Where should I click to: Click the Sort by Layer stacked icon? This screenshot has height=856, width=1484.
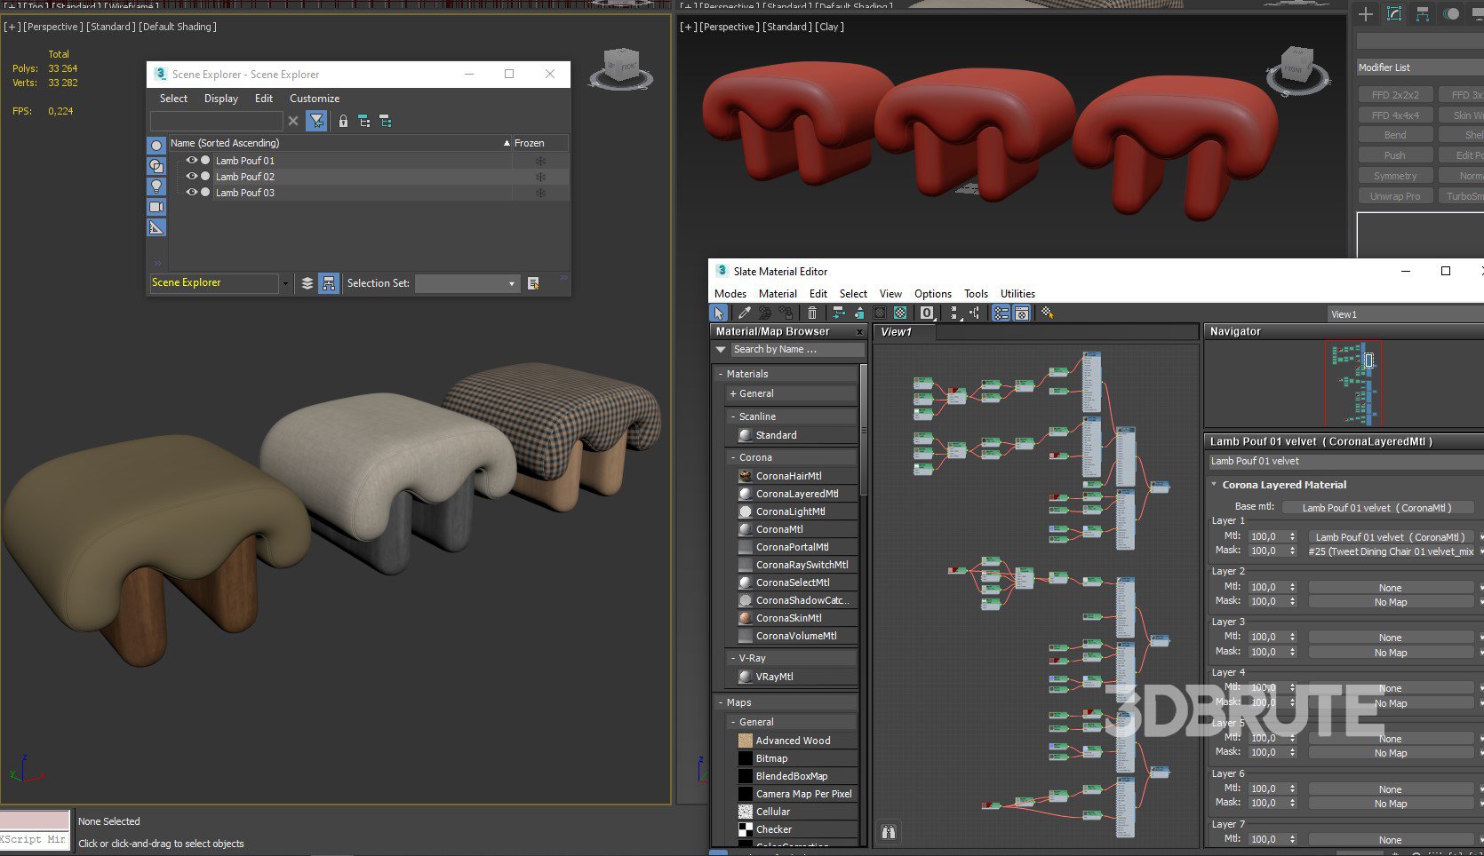[307, 283]
